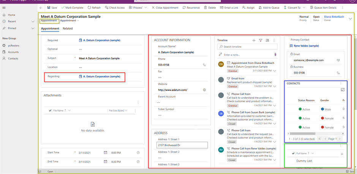The width and height of the screenshot is (357, 174).
Task: Assign the appointment record
Action: 248,8
